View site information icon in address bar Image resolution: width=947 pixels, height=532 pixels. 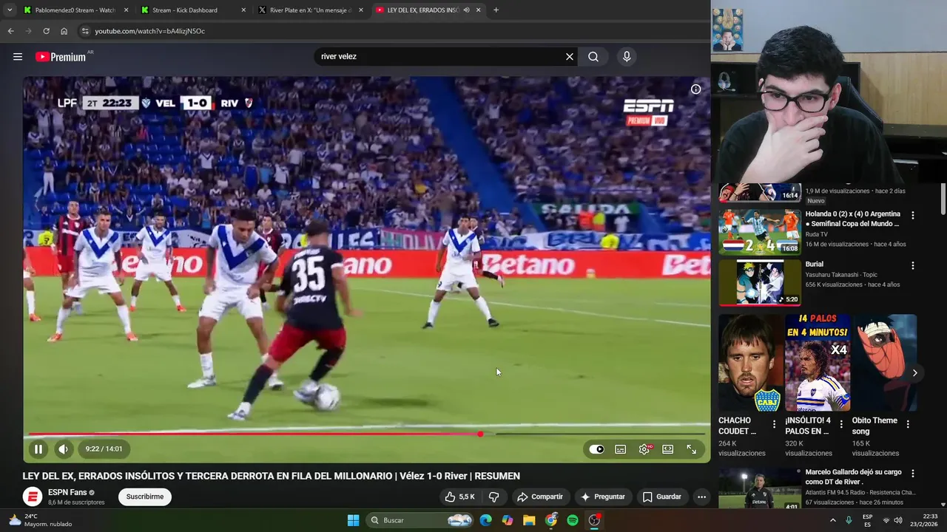click(x=85, y=31)
